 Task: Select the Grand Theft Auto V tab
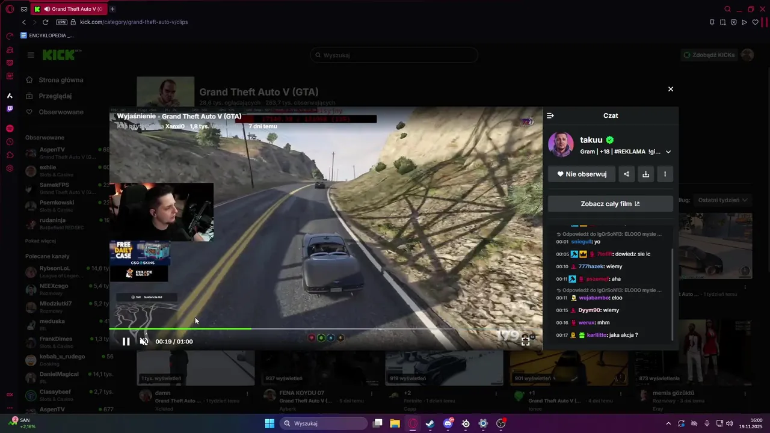tap(69, 9)
